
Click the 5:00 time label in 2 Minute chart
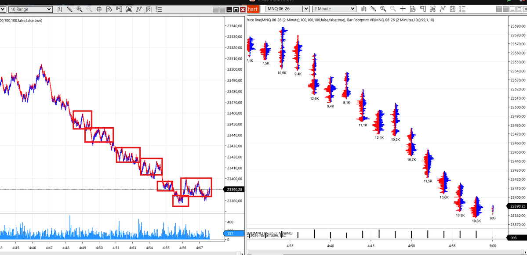[492, 246]
